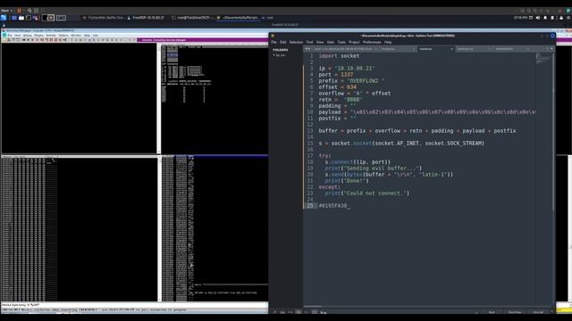572x321 pixels.
Task: Click the buffer concatenation line 13
Action: click(417, 131)
